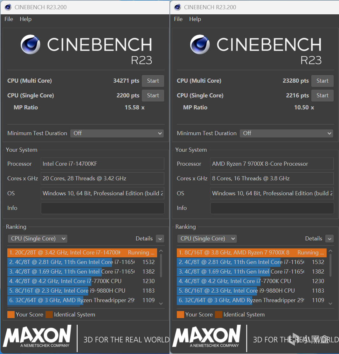Click the 20 Cores, 28 Threads field

102,178
